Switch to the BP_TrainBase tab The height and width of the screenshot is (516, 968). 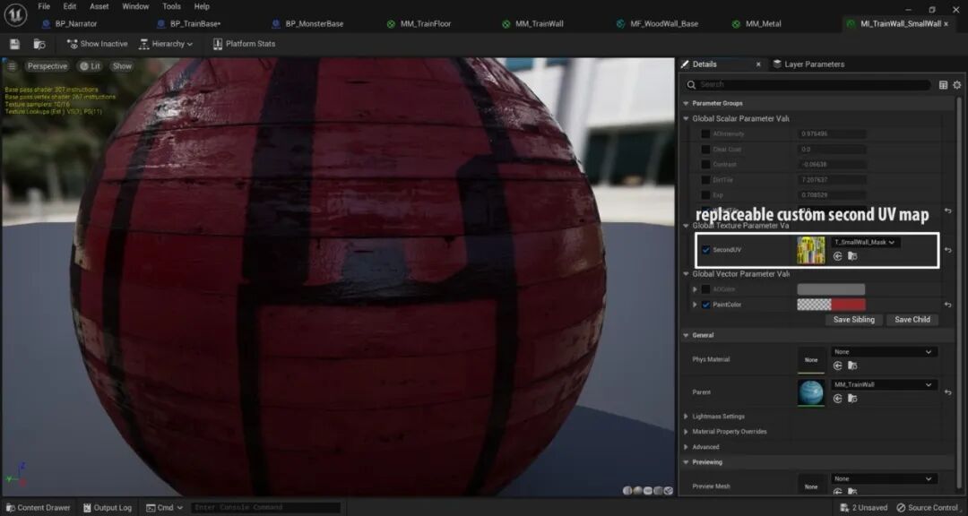(195, 24)
